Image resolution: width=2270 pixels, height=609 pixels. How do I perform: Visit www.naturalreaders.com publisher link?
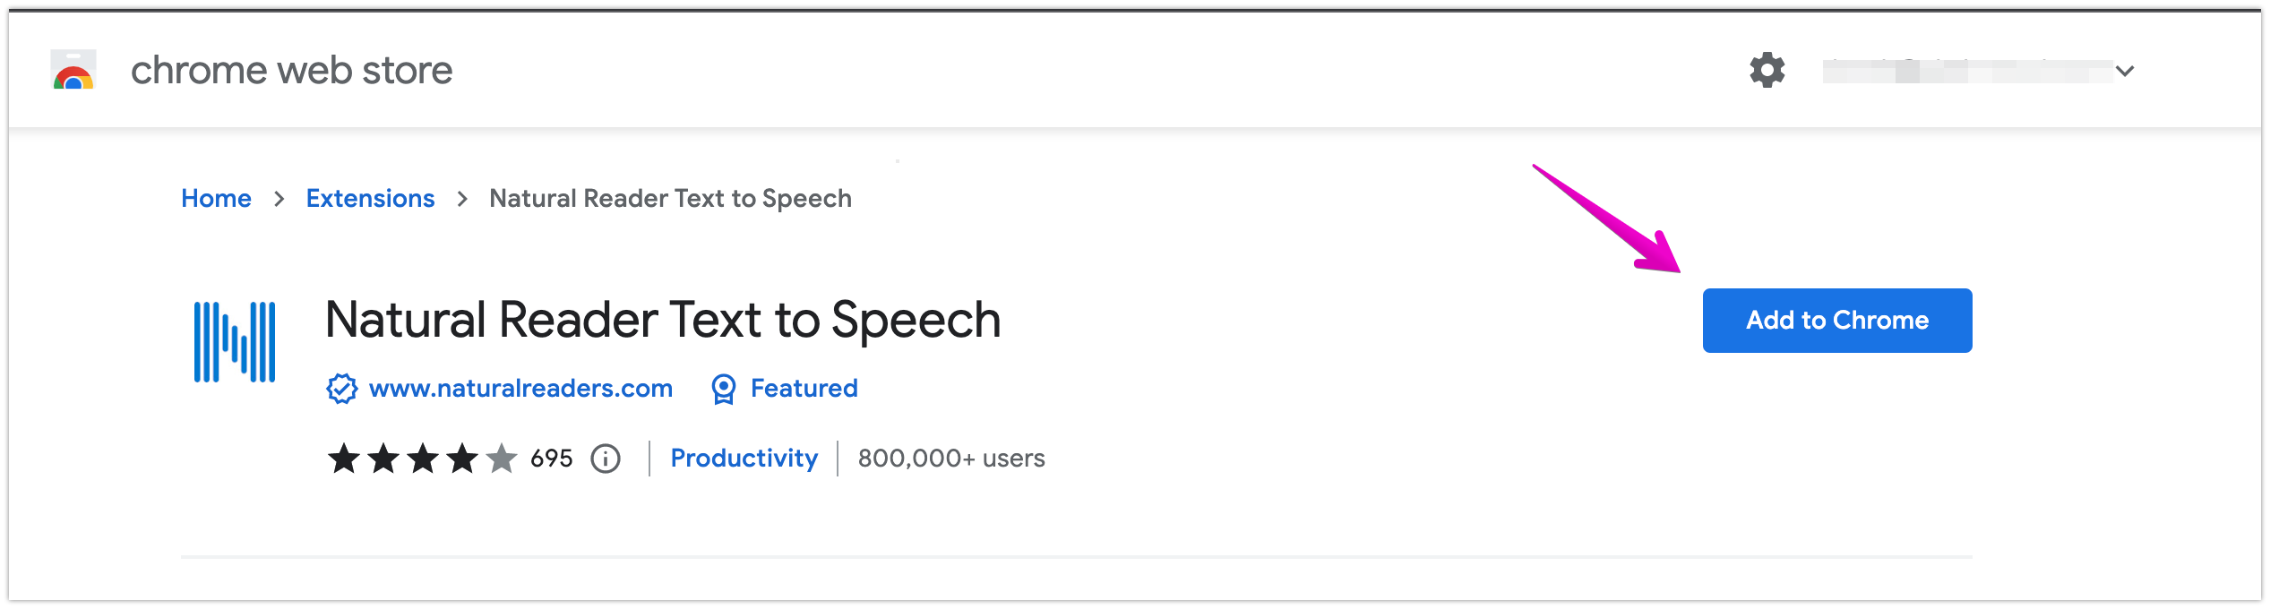(x=520, y=389)
